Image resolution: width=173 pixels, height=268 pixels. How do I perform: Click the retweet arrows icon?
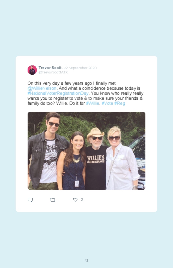[53, 200]
